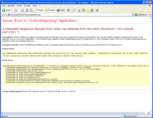Open the Datei menu
The width and height of the screenshot is (153, 118).
pos(4,6)
